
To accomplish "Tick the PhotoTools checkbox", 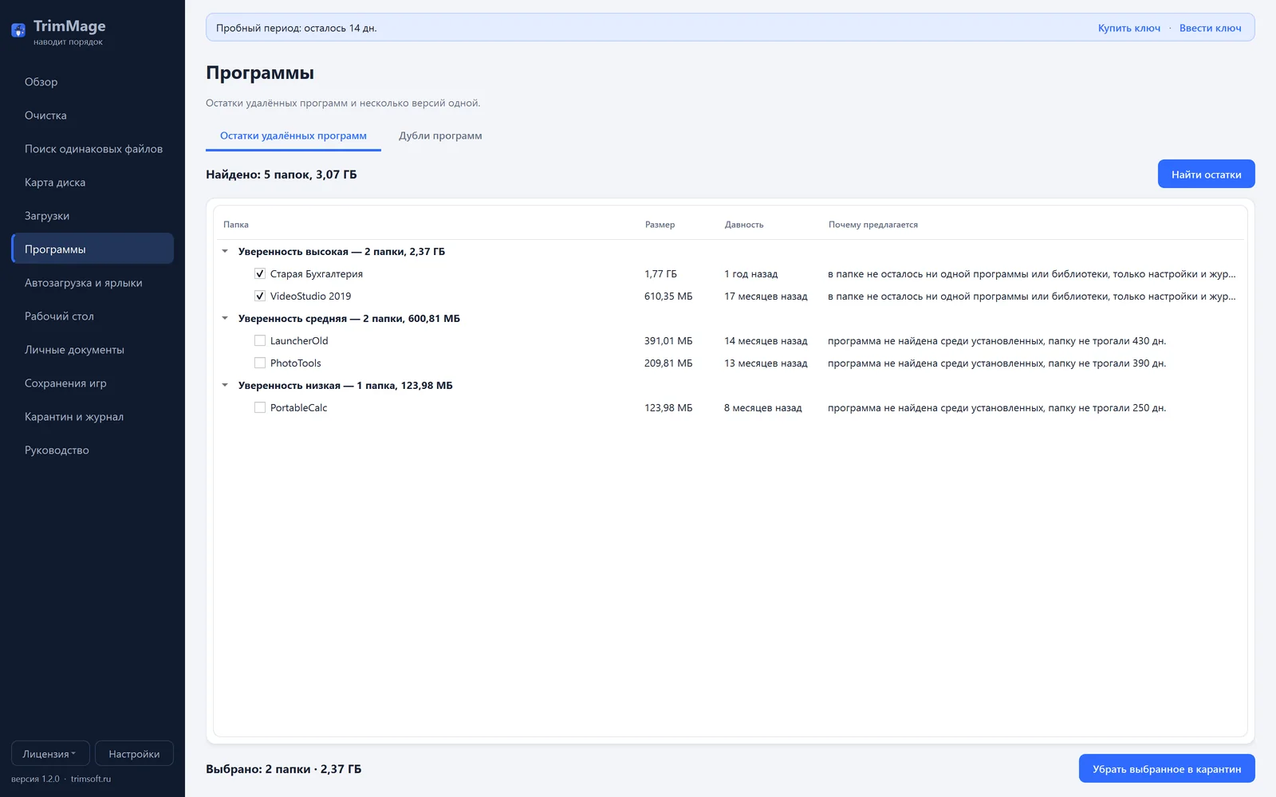I will coord(260,363).
